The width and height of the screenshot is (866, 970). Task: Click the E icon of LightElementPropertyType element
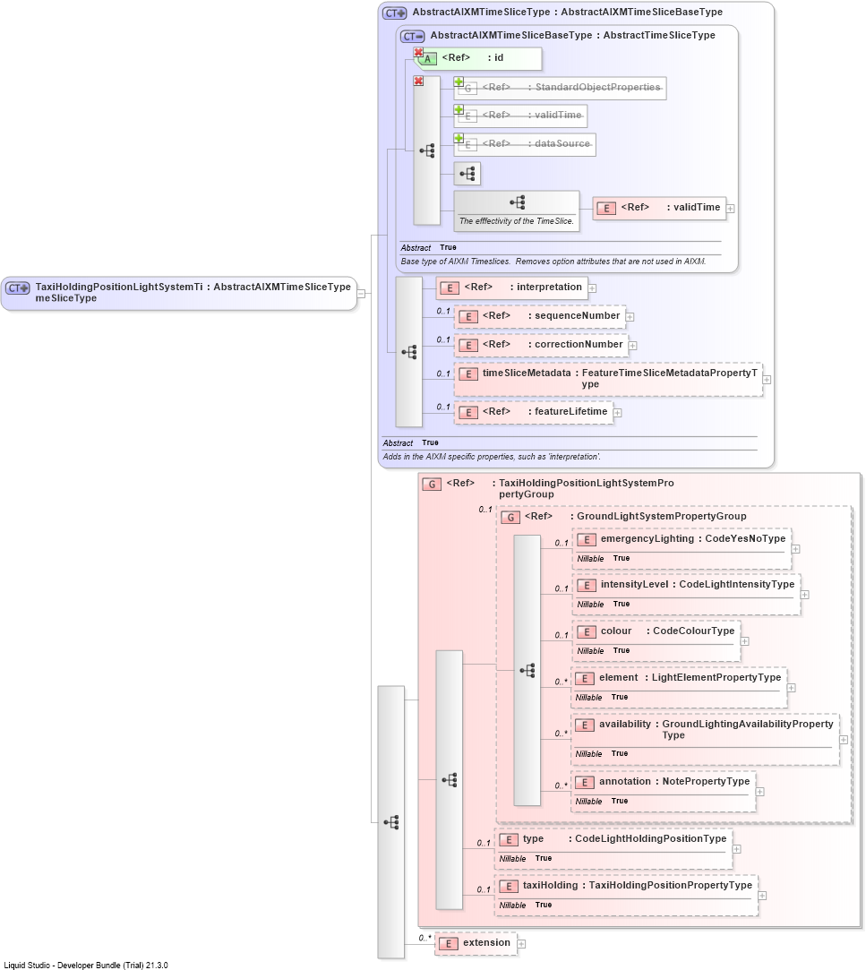[x=585, y=679]
